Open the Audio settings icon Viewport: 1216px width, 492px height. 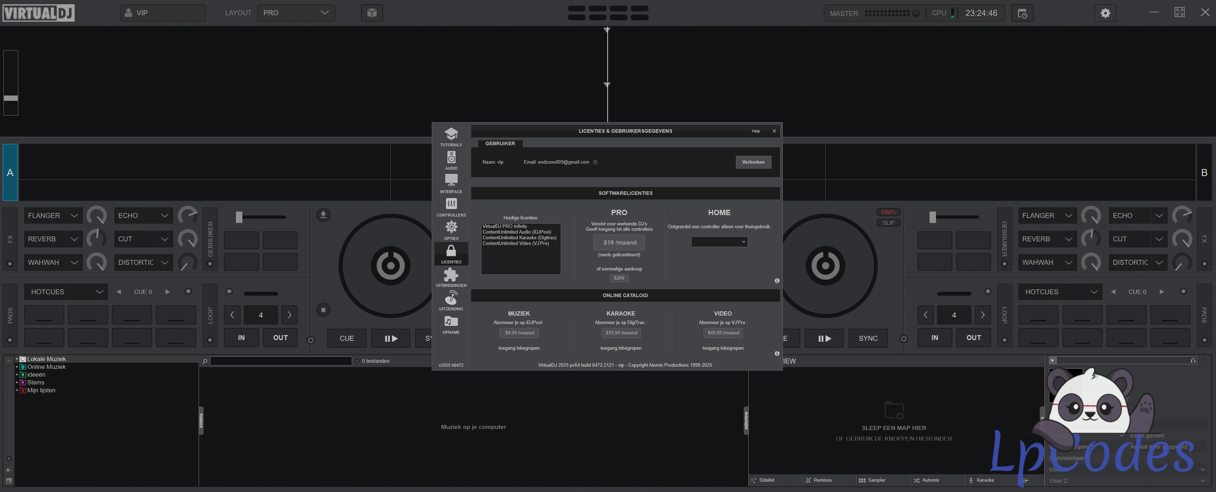point(451,160)
